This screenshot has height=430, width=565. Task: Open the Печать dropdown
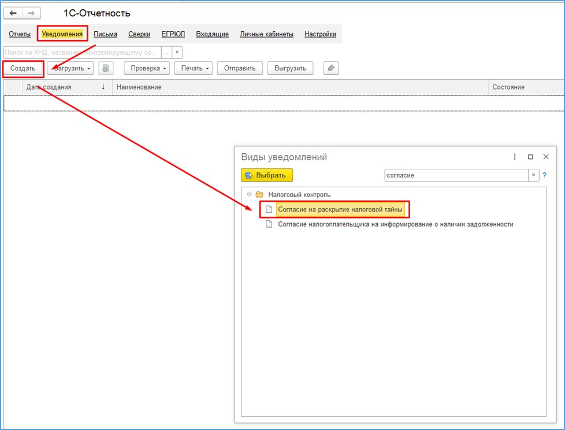pyautogui.click(x=194, y=68)
